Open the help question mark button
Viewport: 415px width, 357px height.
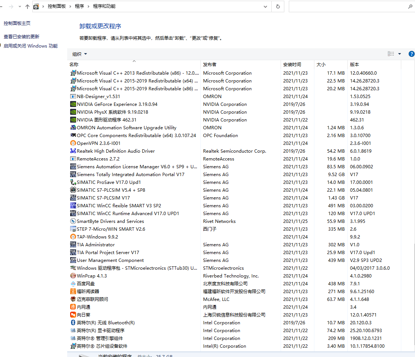412,54
